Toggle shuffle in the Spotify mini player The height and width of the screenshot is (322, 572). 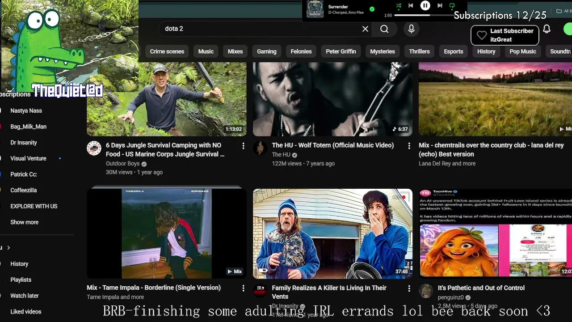398,6
